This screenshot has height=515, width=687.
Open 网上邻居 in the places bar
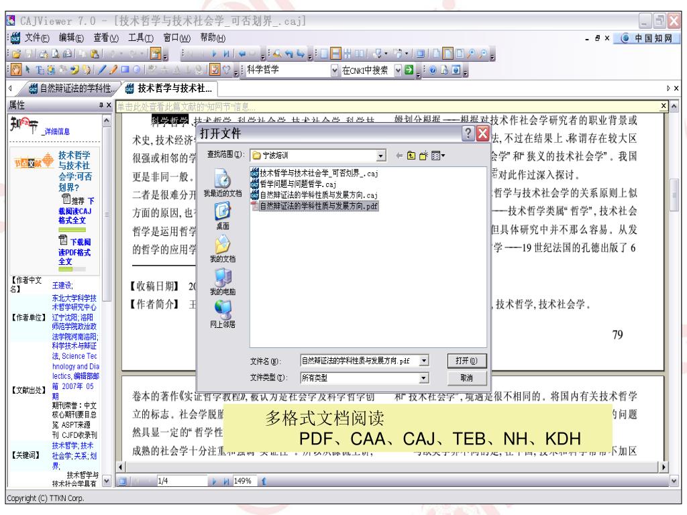(x=223, y=314)
